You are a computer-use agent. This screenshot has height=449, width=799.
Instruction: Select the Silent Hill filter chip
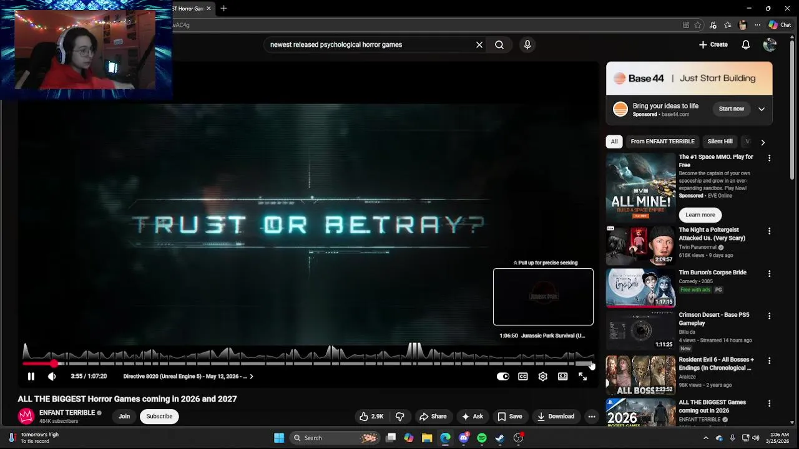tap(720, 142)
